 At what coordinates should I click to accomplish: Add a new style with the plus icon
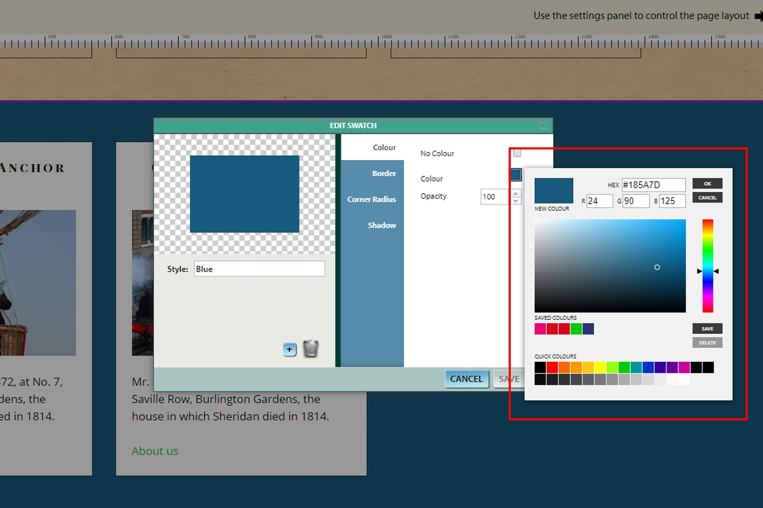pyautogui.click(x=289, y=349)
